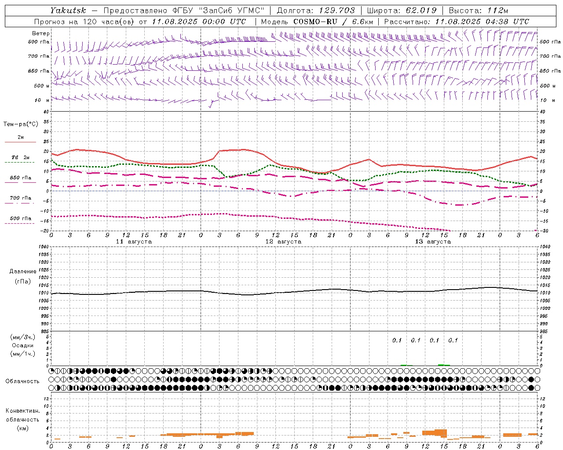Select the 'Предоставлено ФГБУ "ЗапСиб УГМС"' provider text
This screenshot has width=563, height=450.
(x=184, y=11)
